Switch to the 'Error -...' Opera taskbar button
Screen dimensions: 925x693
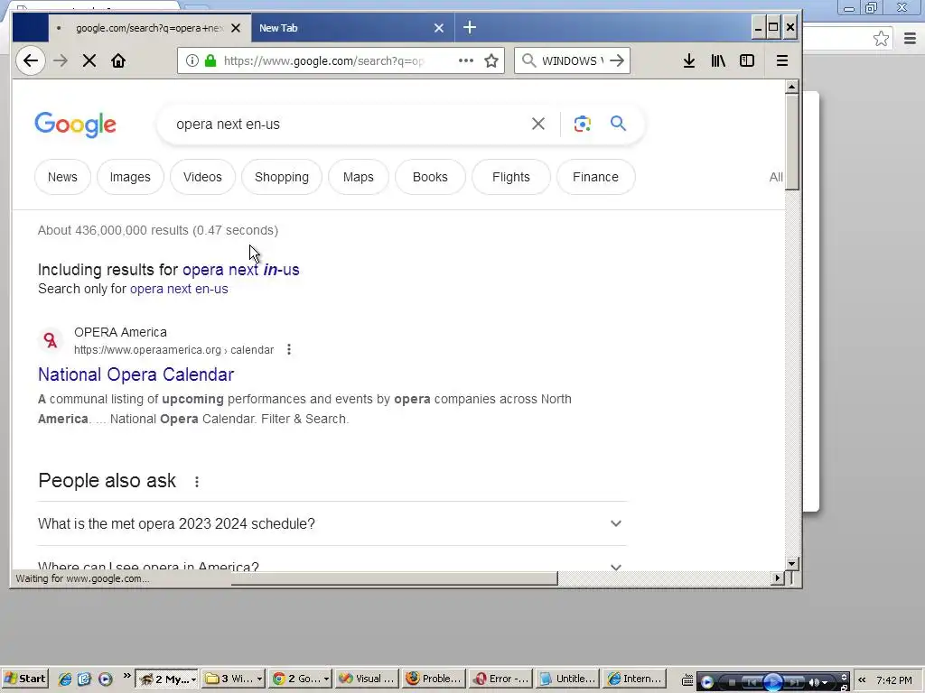click(500, 679)
